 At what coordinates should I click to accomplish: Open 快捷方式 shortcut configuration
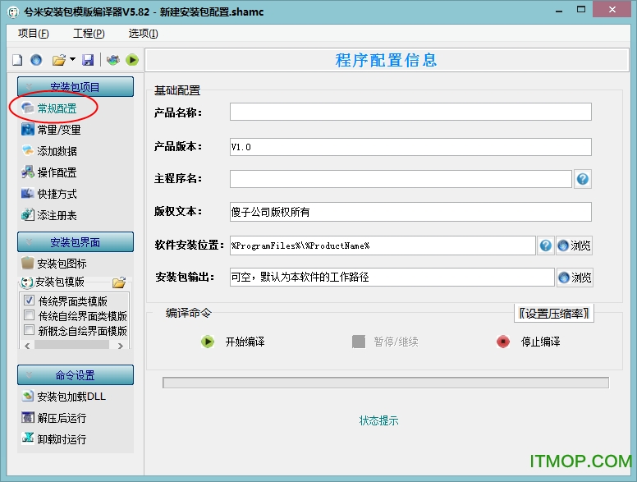point(57,194)
